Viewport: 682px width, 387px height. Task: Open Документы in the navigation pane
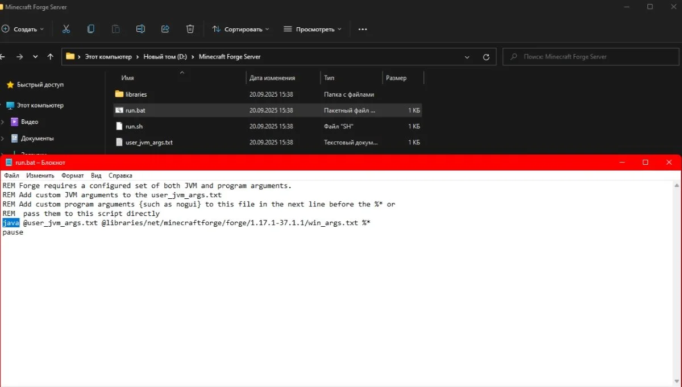38,138
